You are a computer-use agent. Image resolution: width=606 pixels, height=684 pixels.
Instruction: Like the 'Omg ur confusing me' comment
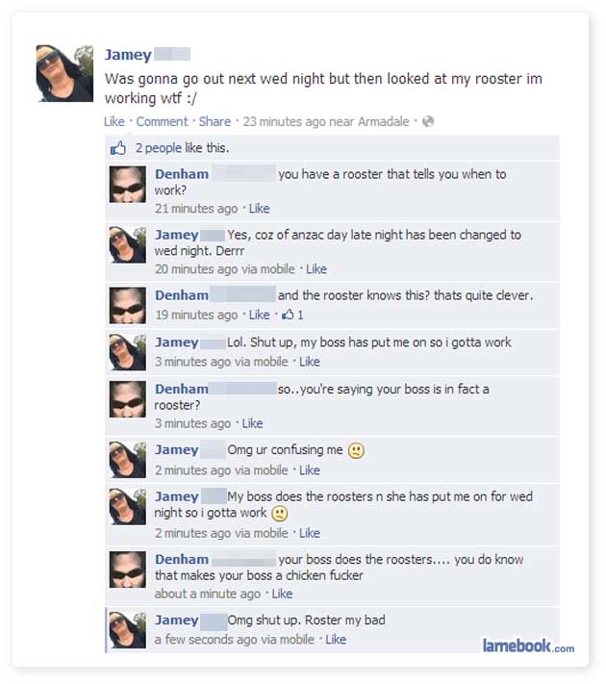(310, 470)
